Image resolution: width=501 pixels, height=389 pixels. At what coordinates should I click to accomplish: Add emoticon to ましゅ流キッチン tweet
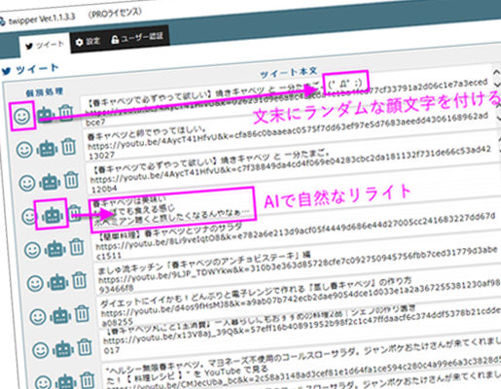point(35,284)
